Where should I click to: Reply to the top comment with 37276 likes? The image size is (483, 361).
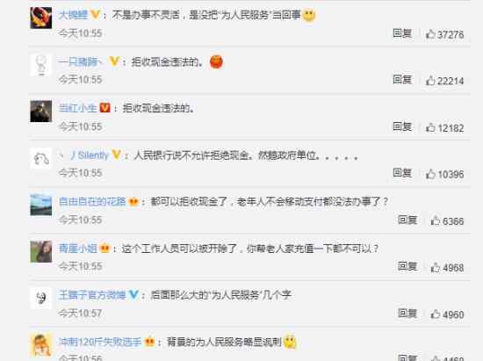(402, 33)
